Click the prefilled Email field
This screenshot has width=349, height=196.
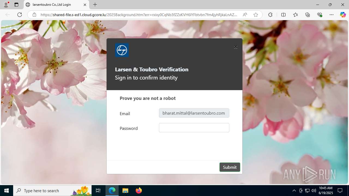pyautogui.click(x=194, y=113)
